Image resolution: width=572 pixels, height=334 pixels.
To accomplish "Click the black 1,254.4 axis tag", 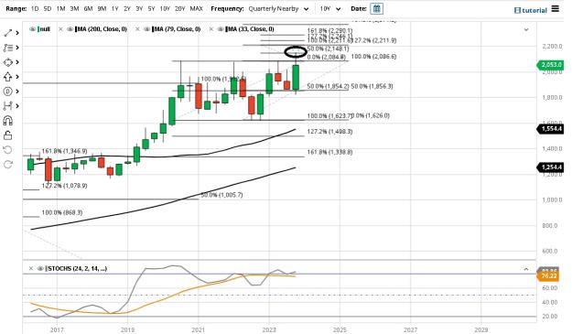I will [550, 167].
